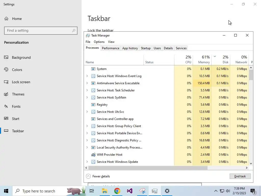
Task: Click the Task Manager title bar icon
Action: 88,35
